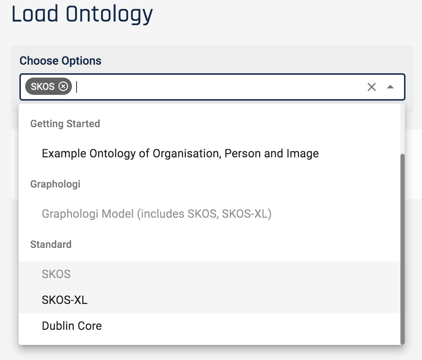Remove the SKOS chip using its x icon
The image size is (422, 360).
tap(63, 87)
